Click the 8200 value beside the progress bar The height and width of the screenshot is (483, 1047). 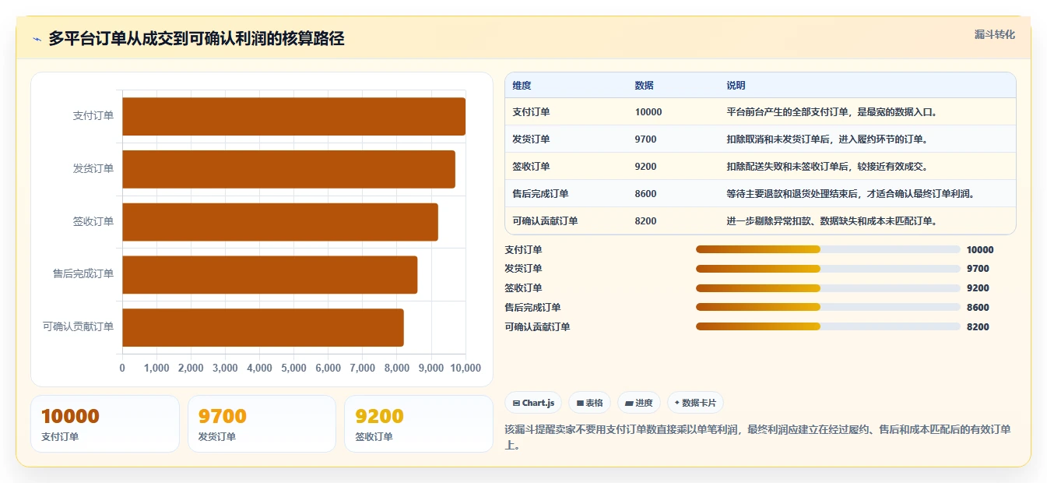coord(978,327)
